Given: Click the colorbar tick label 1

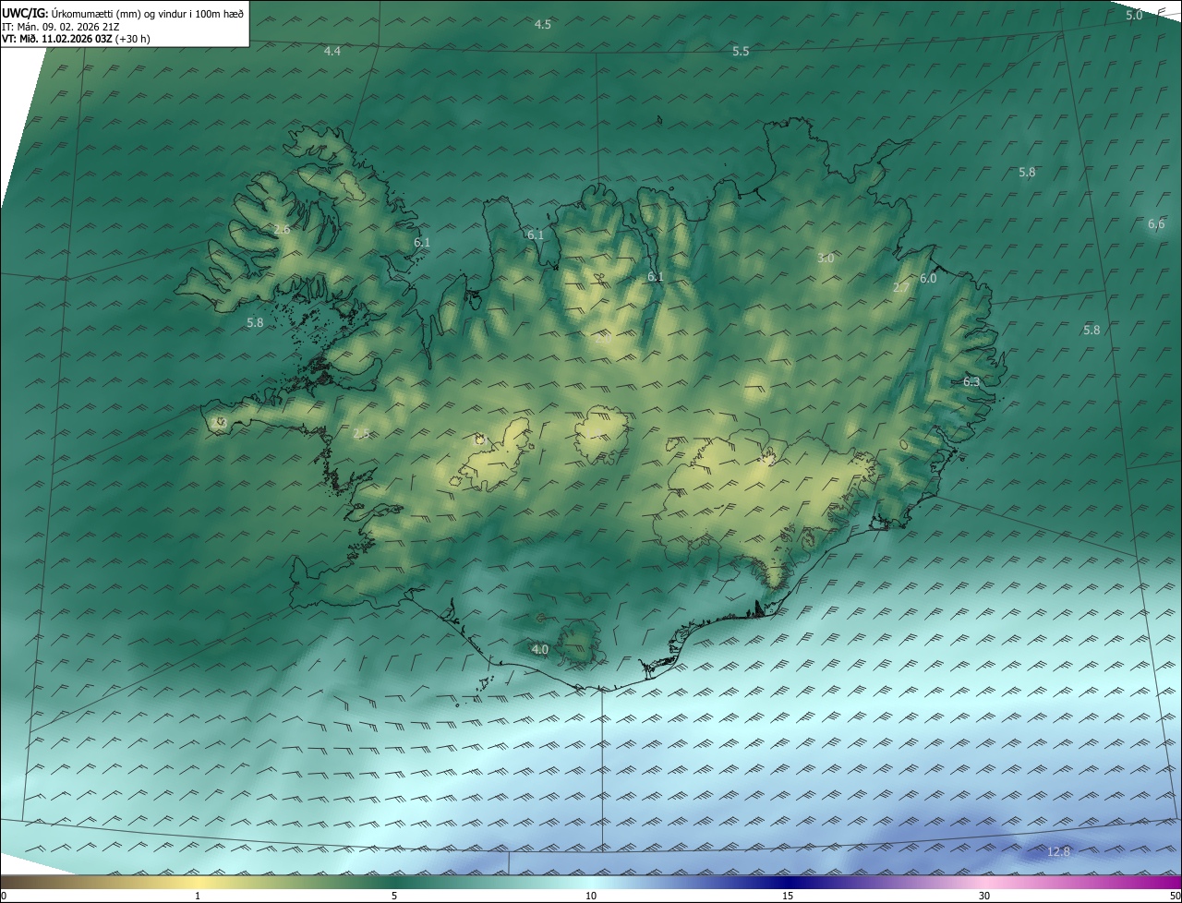Looking at the screenshot, I should 198,896.
